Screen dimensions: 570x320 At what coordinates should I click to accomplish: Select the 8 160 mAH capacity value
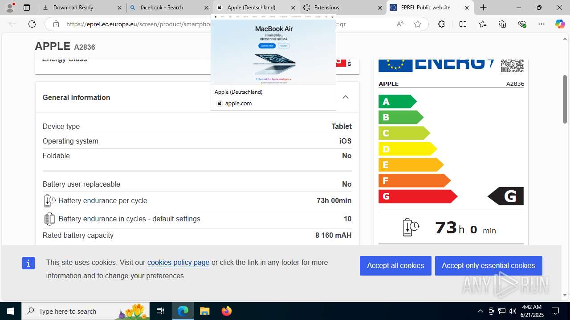pyautogui.click(x=334, y=236)
